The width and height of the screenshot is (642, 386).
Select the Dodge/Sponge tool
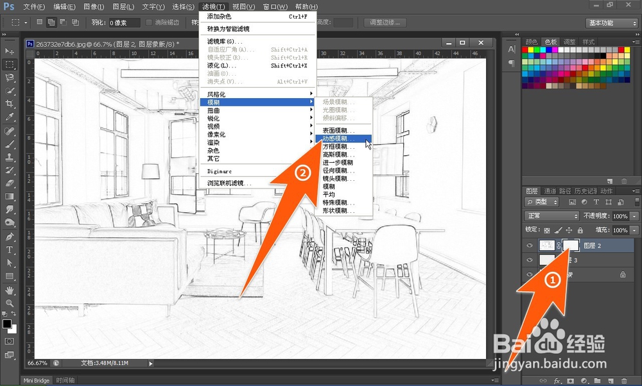click(x=10, y=222)
